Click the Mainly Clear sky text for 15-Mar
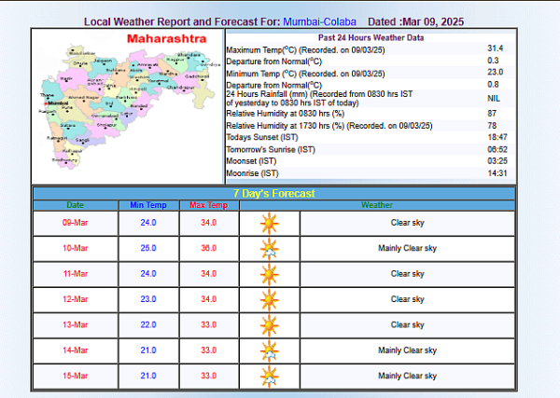 [407, 376]
